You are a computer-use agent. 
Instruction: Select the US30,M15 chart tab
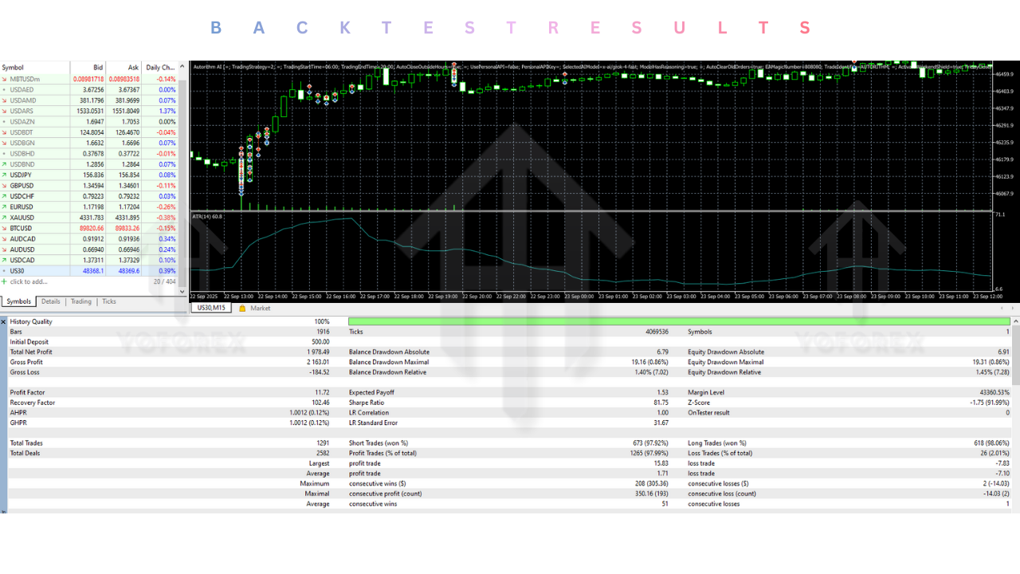click(210, 307)
